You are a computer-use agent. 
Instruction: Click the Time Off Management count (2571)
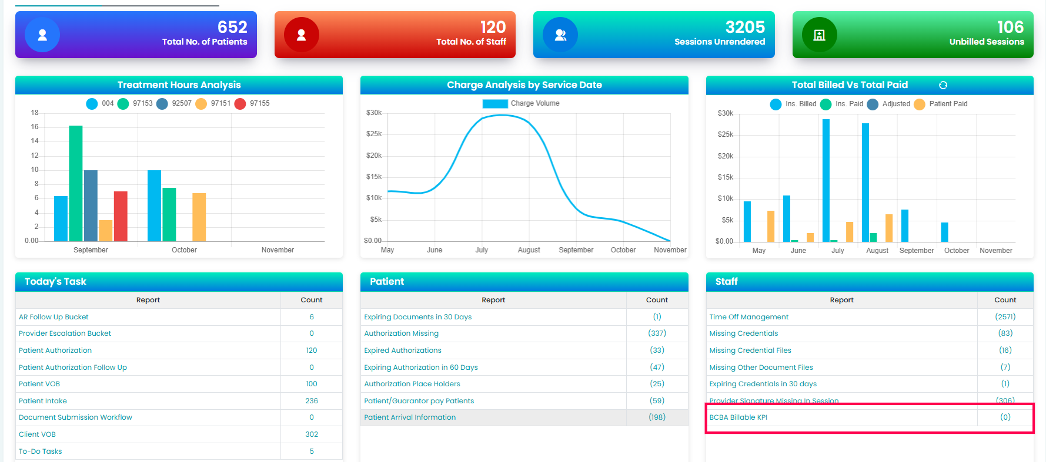click(x=1005, y=317)
